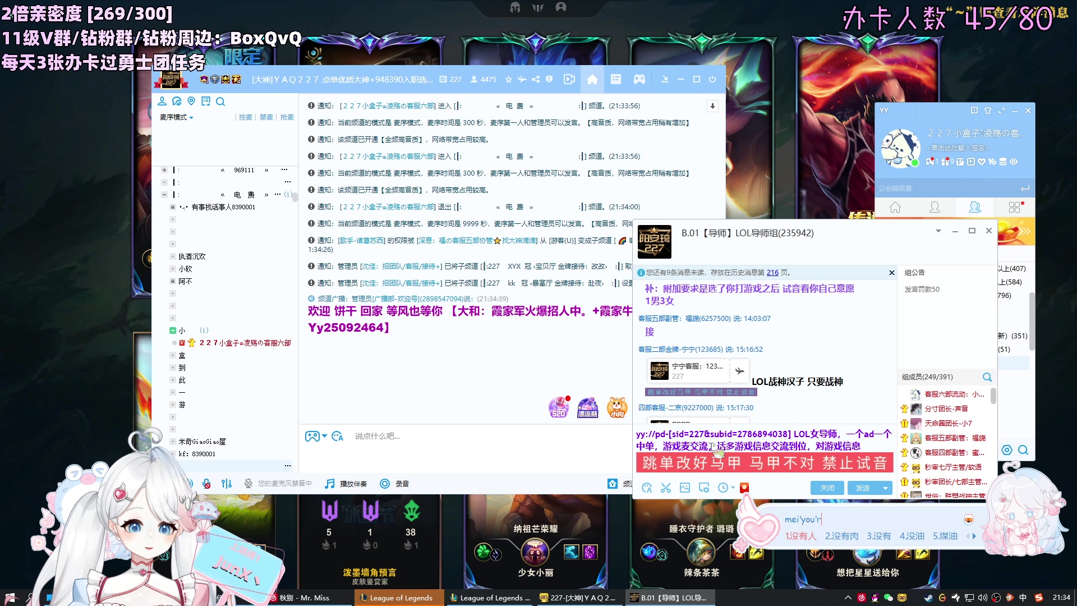Click the 关闭 button in the message window
The height and width of the screenshot is (606, 1077).
coord(827,488)
